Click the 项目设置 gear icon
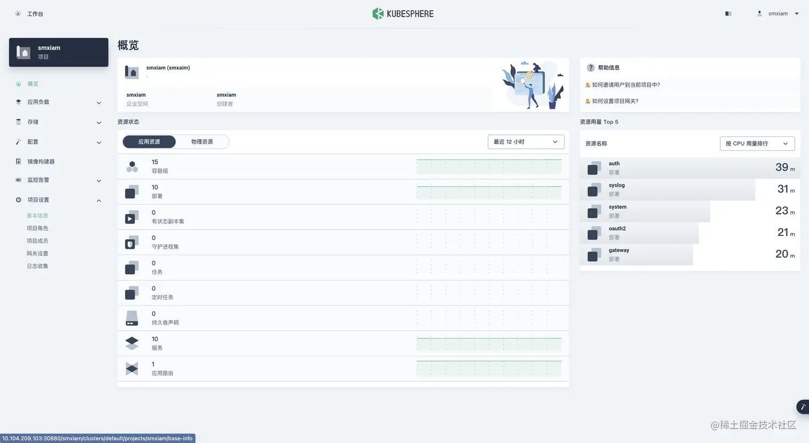 point(19,200)
